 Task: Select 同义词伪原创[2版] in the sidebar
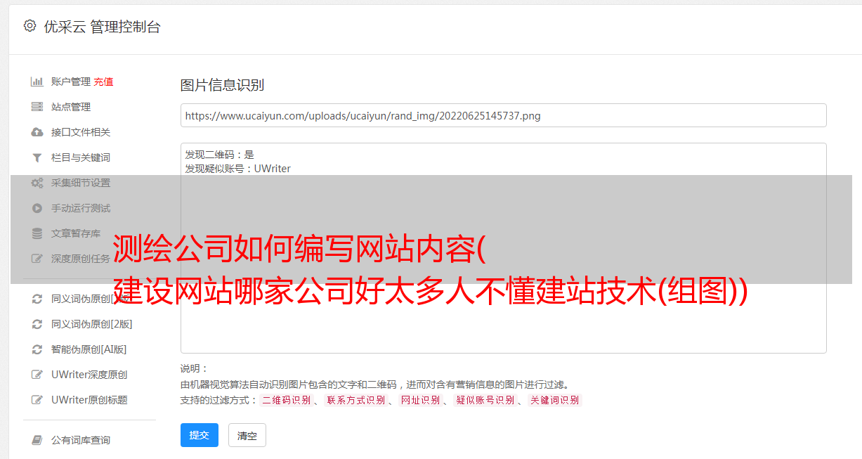(92, 324)
